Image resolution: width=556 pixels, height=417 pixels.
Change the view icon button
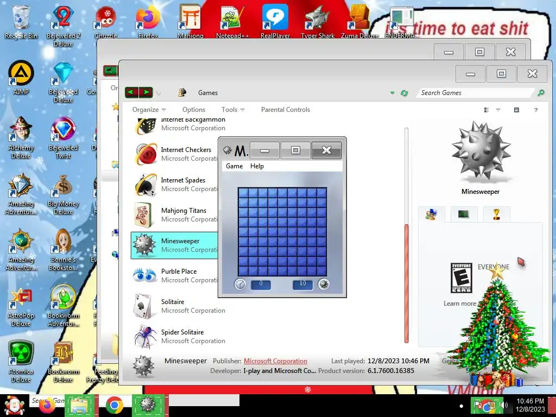click(x=486, y=110)
